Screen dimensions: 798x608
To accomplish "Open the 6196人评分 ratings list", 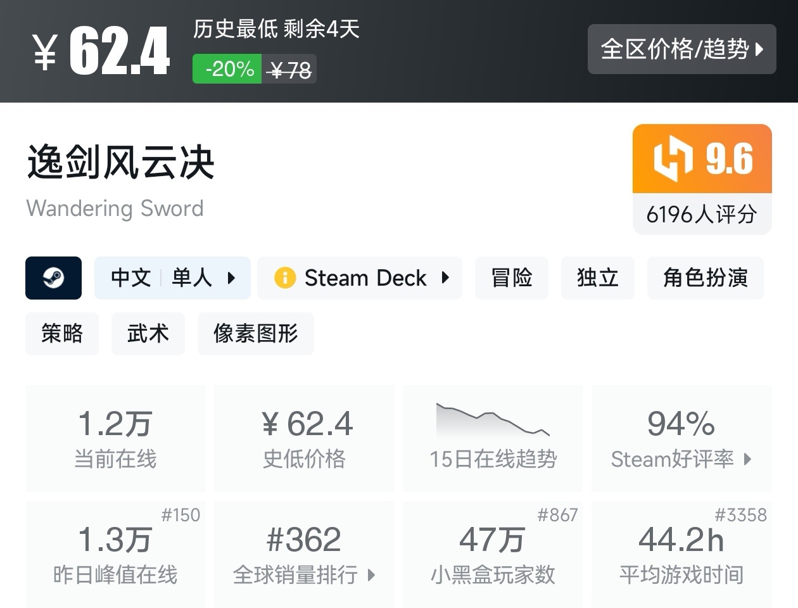I will point(702,214).
